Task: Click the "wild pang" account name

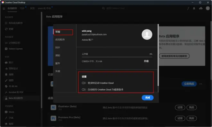Action: click(86, 31)
